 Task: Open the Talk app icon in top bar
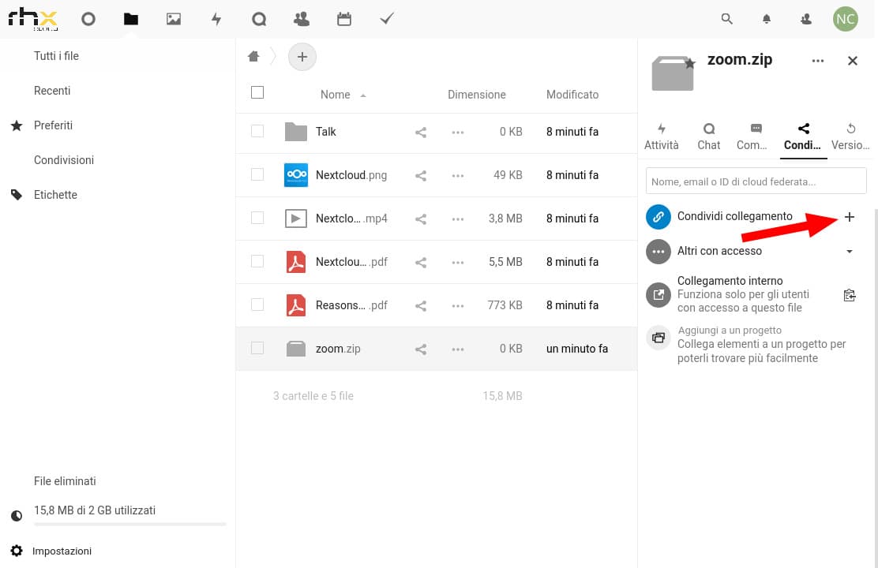[259, 19]
